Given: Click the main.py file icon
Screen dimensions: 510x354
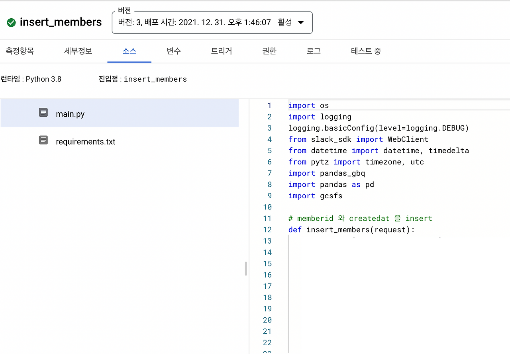Looking at the screenshot, I should pyautogui.click(x=43, y=112).
